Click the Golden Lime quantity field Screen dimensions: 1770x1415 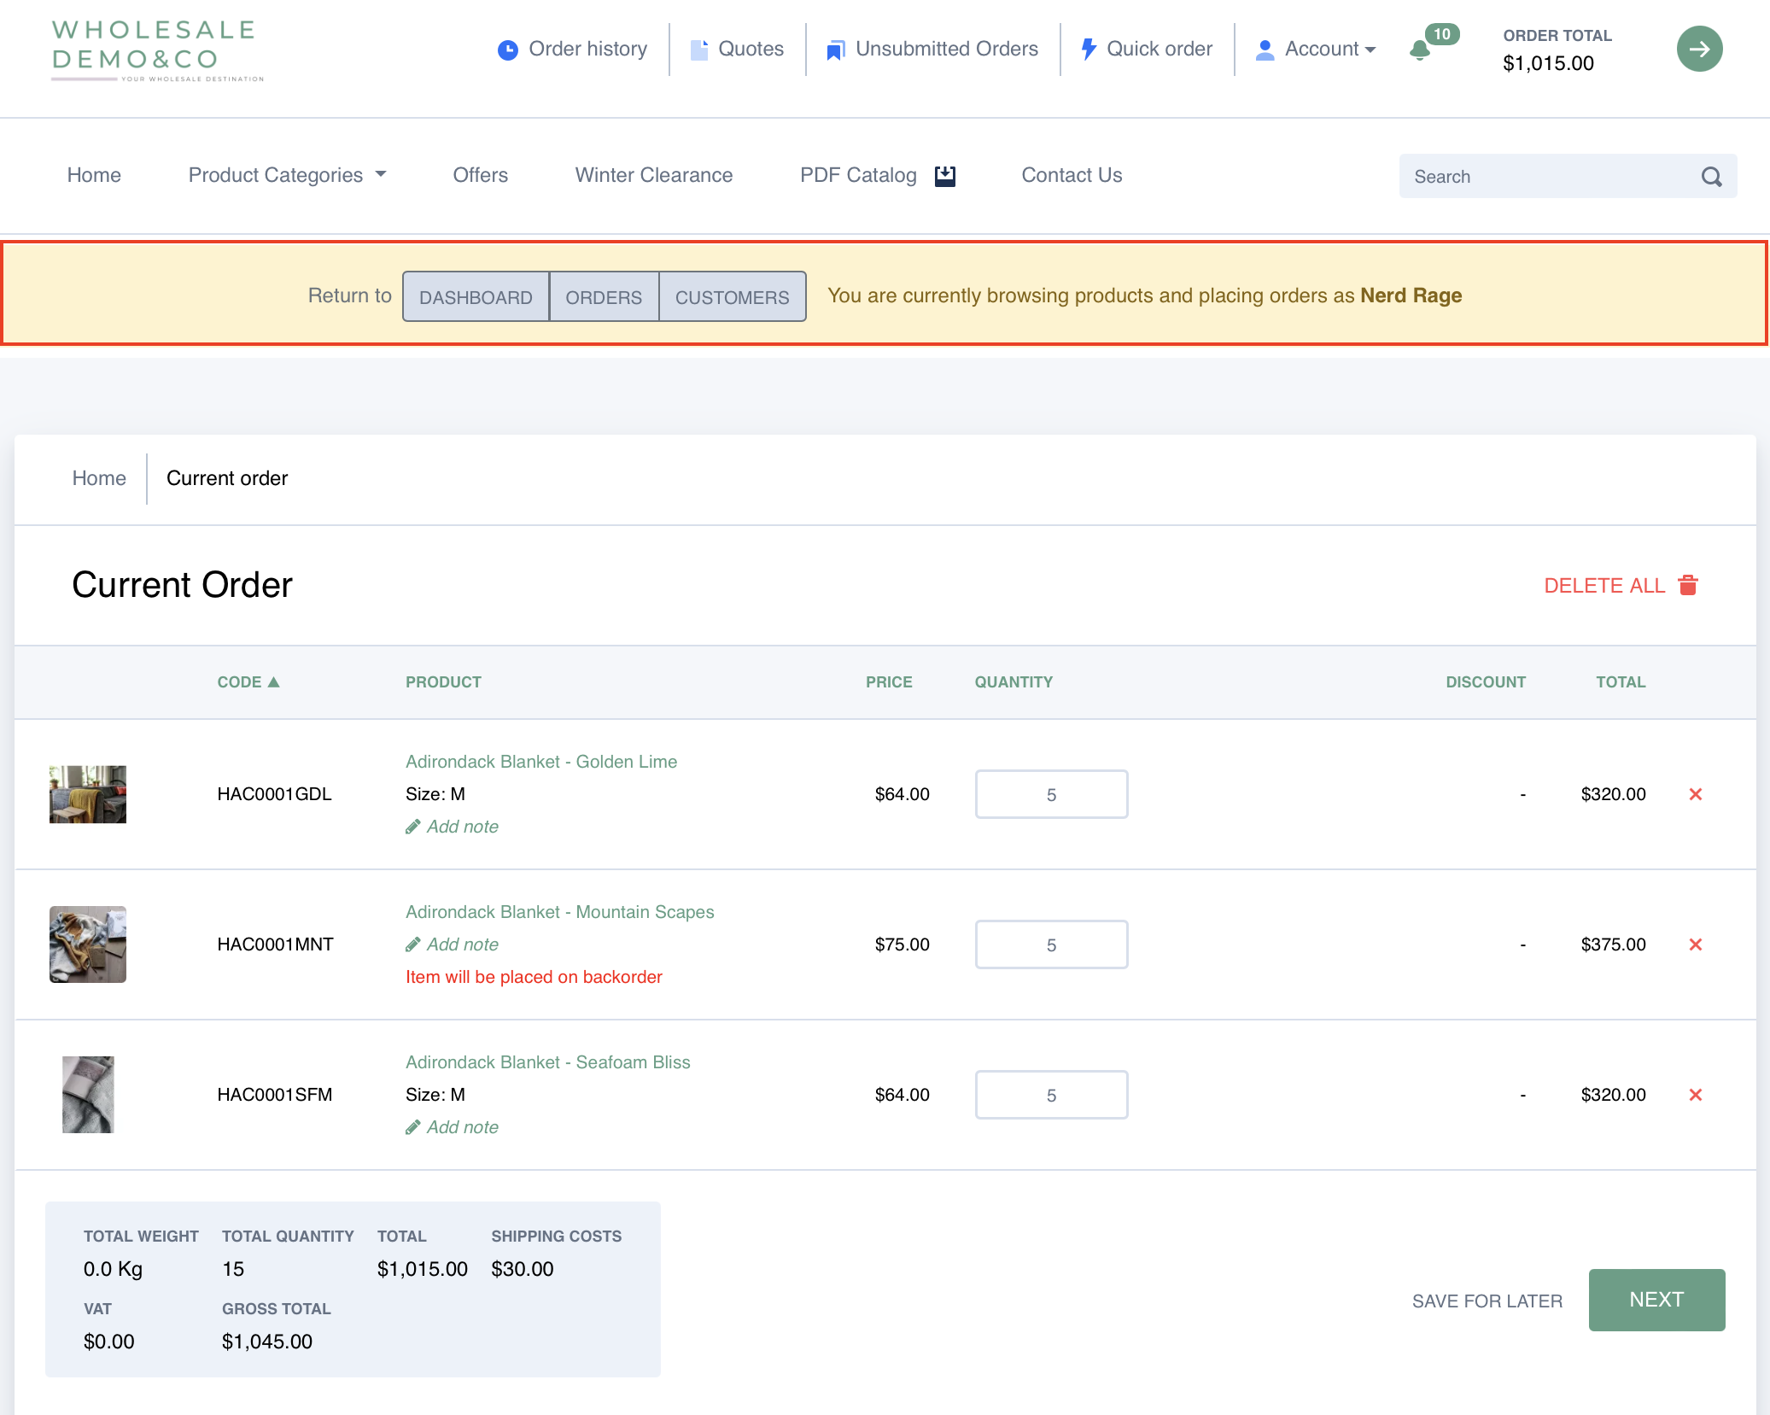tap(1051, 794)
